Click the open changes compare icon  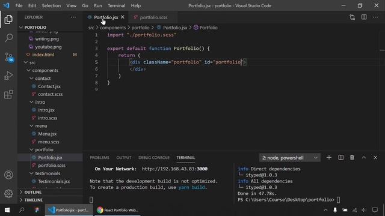[353, 17]
